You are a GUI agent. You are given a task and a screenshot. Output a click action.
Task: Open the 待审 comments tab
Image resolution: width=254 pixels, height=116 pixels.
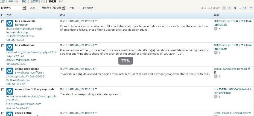(x=11, y=2)
